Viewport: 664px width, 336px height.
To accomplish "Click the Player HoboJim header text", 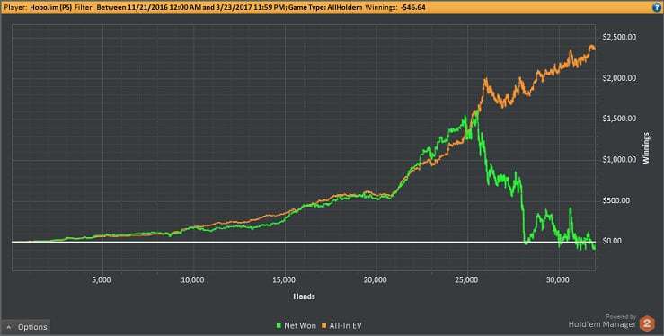I will click(38, 7).
